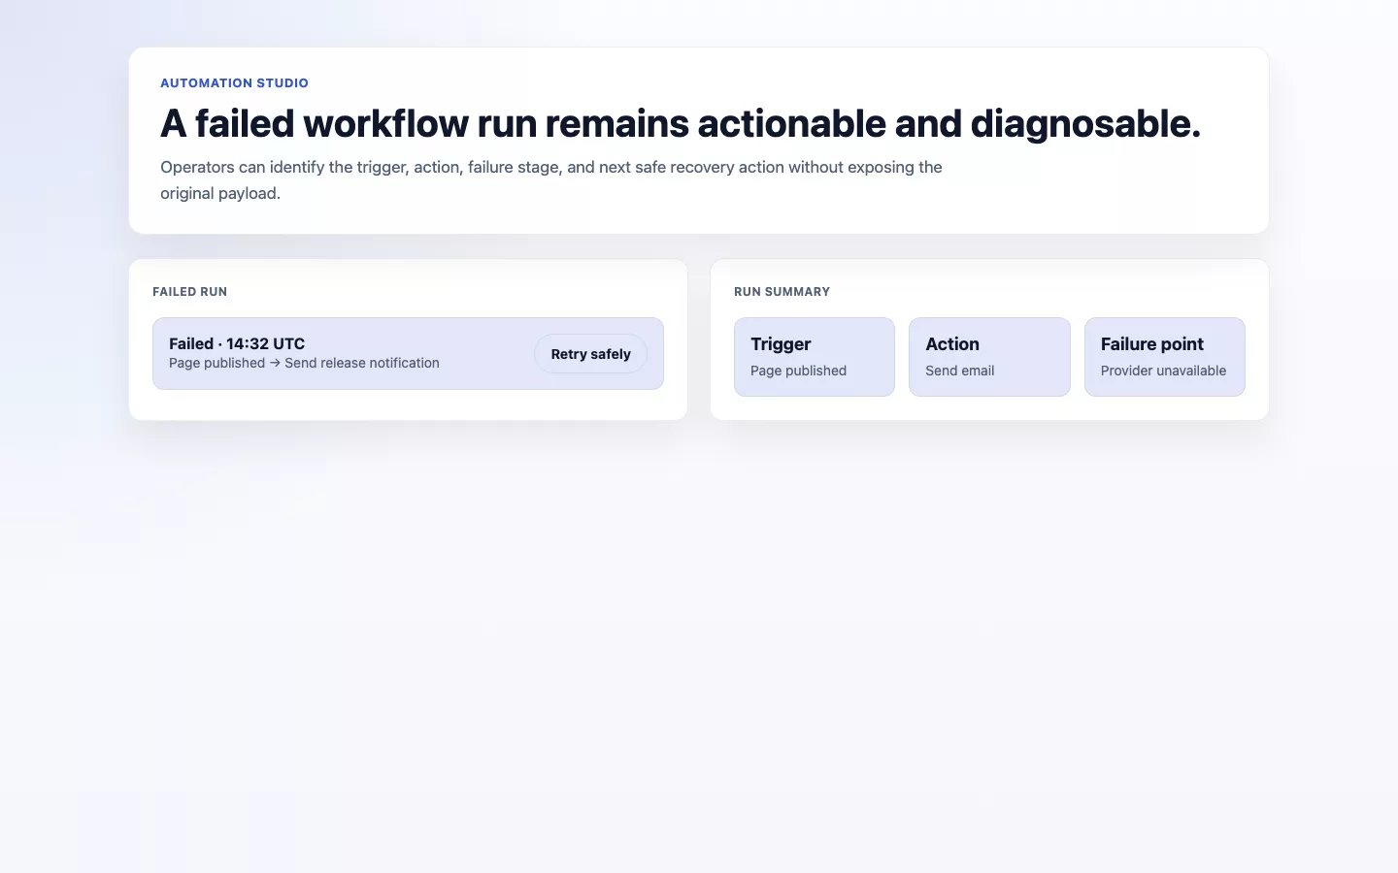
Task: Click Page published under Trigger
Action: (x=798, y=371)
